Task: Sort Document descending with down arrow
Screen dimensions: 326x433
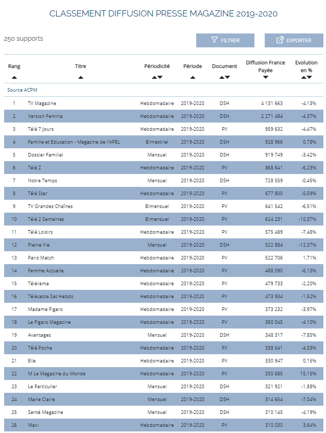Action: (227, 78)
